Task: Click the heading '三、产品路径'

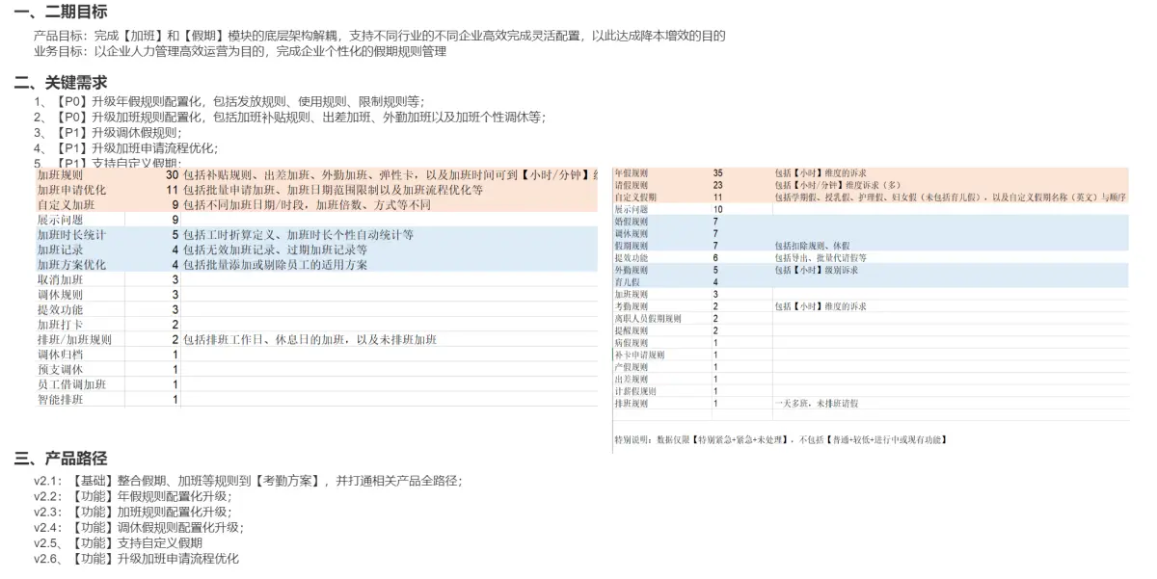Action: point(61,459)
